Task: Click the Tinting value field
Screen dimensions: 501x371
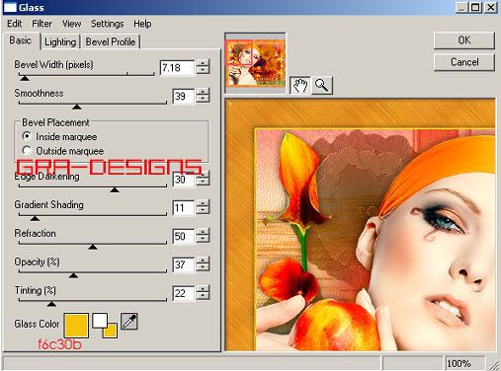Action: (x=183, y=293)
